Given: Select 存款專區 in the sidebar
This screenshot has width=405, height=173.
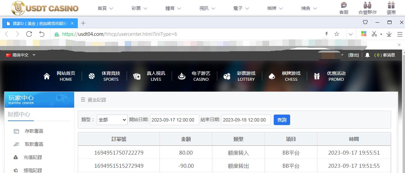Looking at the screenshot, I should click(x=34, y=131).
